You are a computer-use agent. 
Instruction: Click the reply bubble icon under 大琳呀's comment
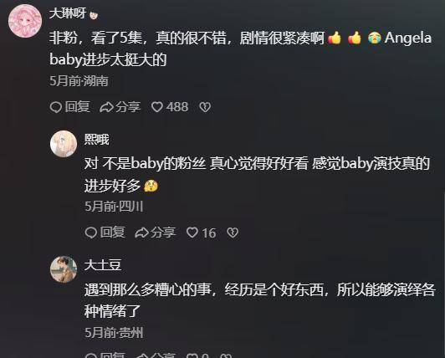(56, 107)
